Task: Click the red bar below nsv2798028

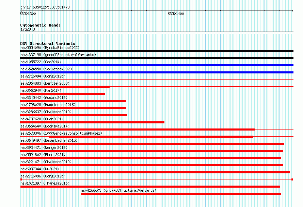Action: tap(73, 108)
